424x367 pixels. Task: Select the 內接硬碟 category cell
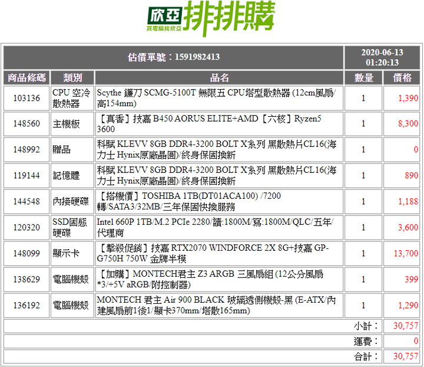click(72, 202)
